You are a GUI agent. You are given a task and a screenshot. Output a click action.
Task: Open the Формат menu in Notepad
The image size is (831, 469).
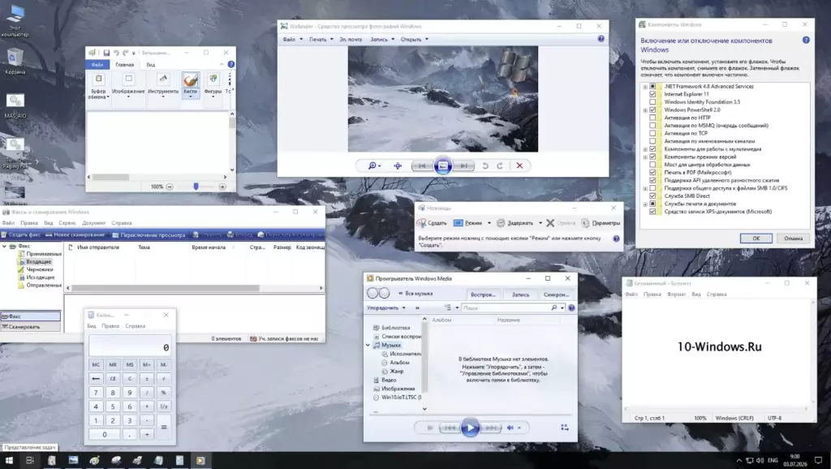(676, 294)
